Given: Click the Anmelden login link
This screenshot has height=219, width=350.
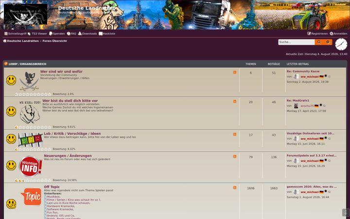Looking at the screenshot, I should coord(338,34).
